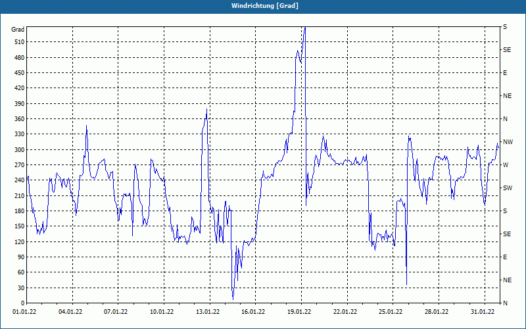Select the y-axis value '60'
526x329 pixels.
tap(21, 272)
